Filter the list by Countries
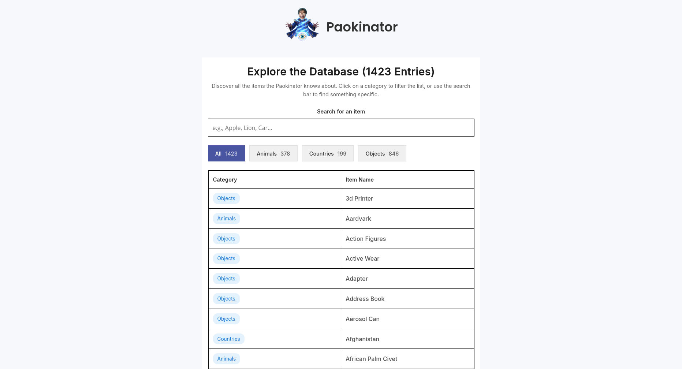The image size is (682, 369). coord(327,153)
